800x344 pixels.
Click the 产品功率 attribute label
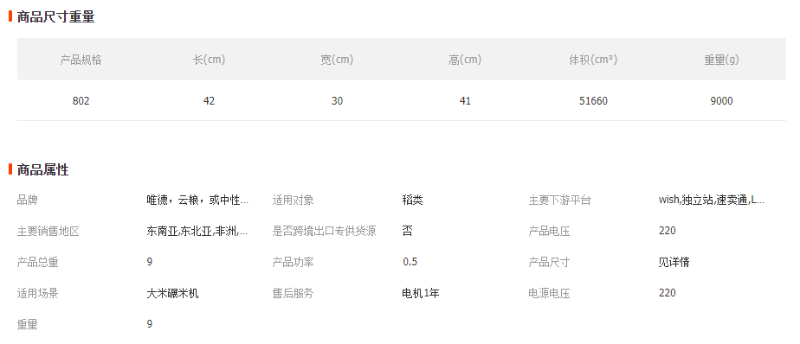[x=293, y=263]
